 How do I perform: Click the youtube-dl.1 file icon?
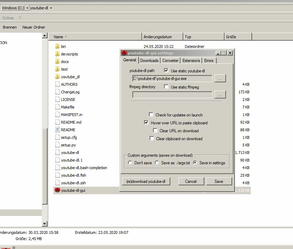(57, 160)
